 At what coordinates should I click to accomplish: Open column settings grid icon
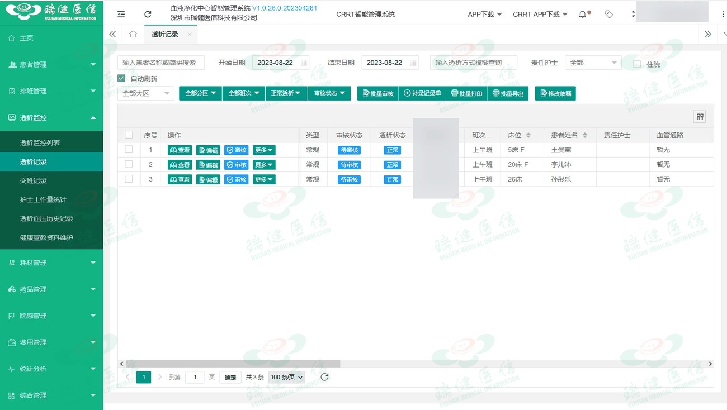tap(700, 116)
